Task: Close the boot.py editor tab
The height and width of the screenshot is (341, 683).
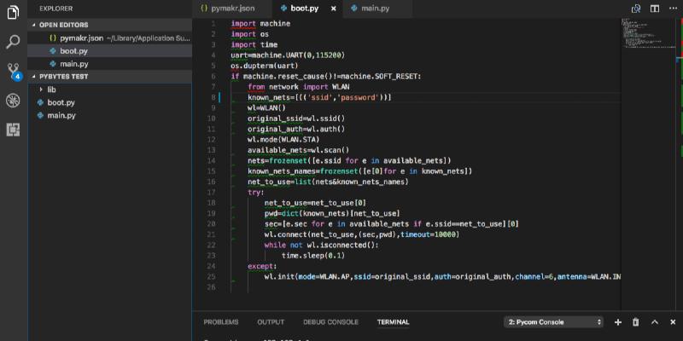Action: [x=333, y=9]
